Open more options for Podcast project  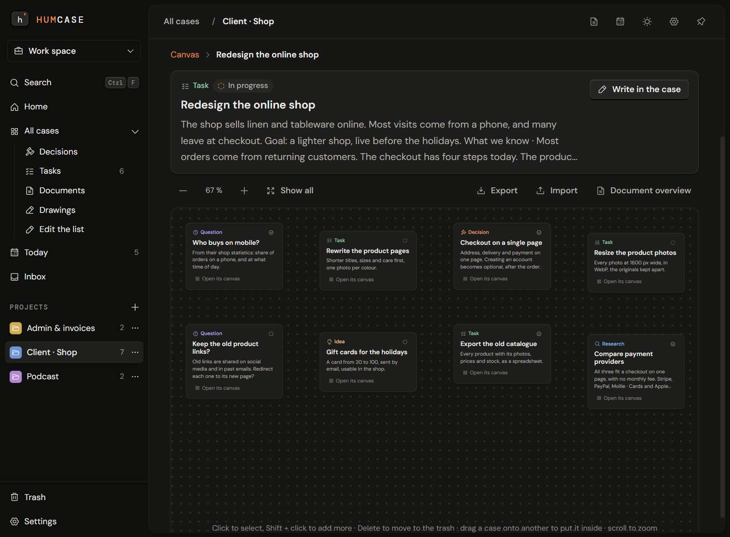(x=135, y=377)
